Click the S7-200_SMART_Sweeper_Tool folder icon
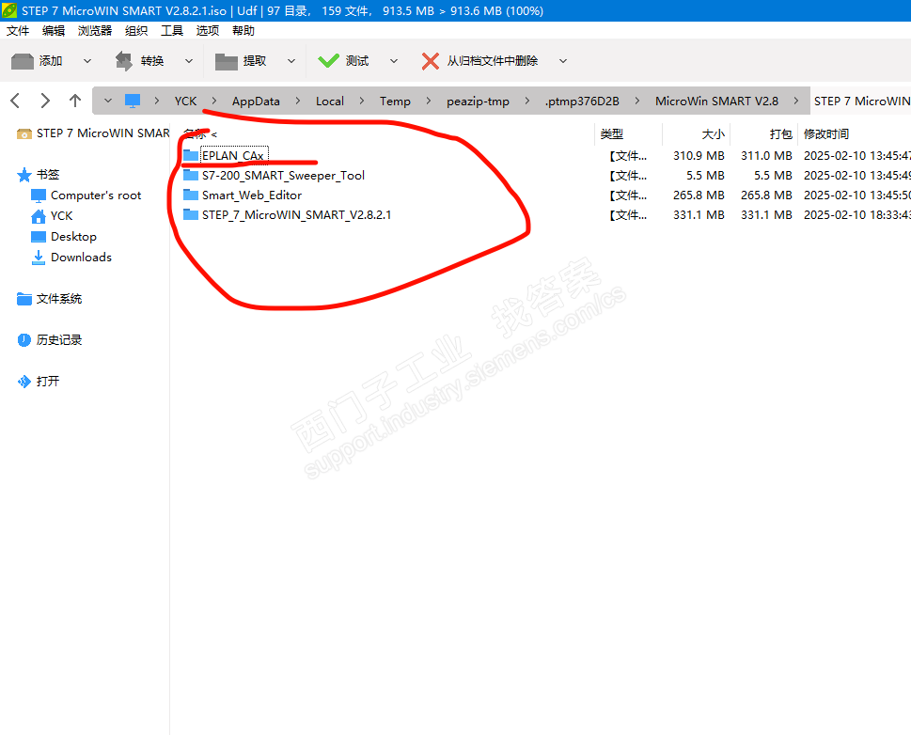The image size is (911, 735). point(191,175)
